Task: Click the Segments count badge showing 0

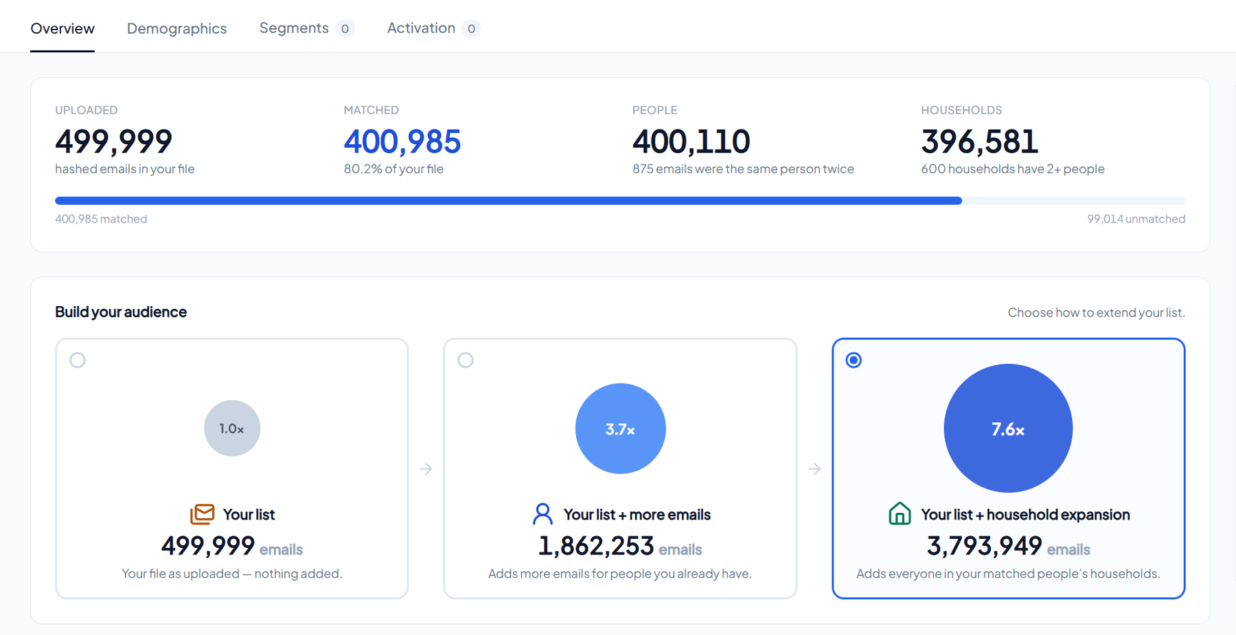Action: [x=345, y=29]
